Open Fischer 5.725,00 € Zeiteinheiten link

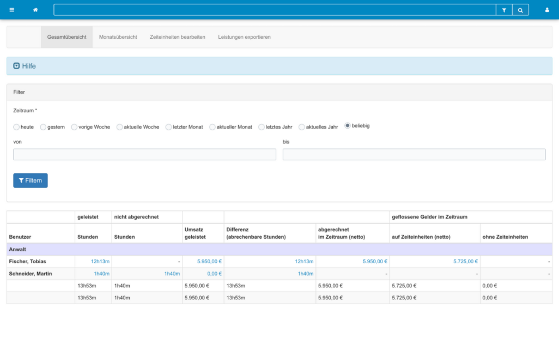pyautogui.click(x=465, y=261)
